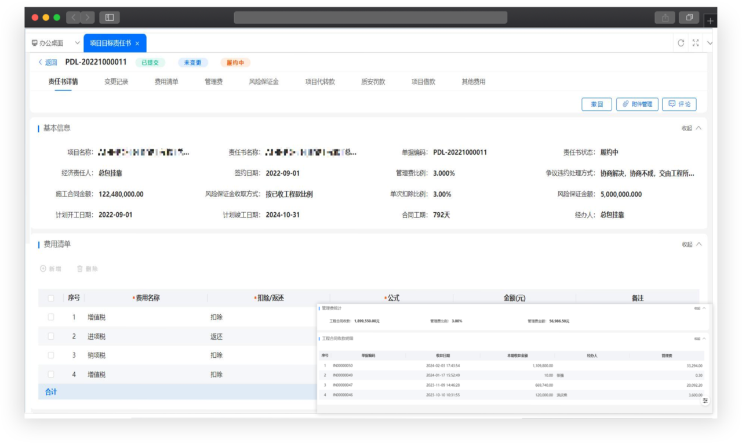
Task: Click receipt row IN00000050
Action: [512, 366]
